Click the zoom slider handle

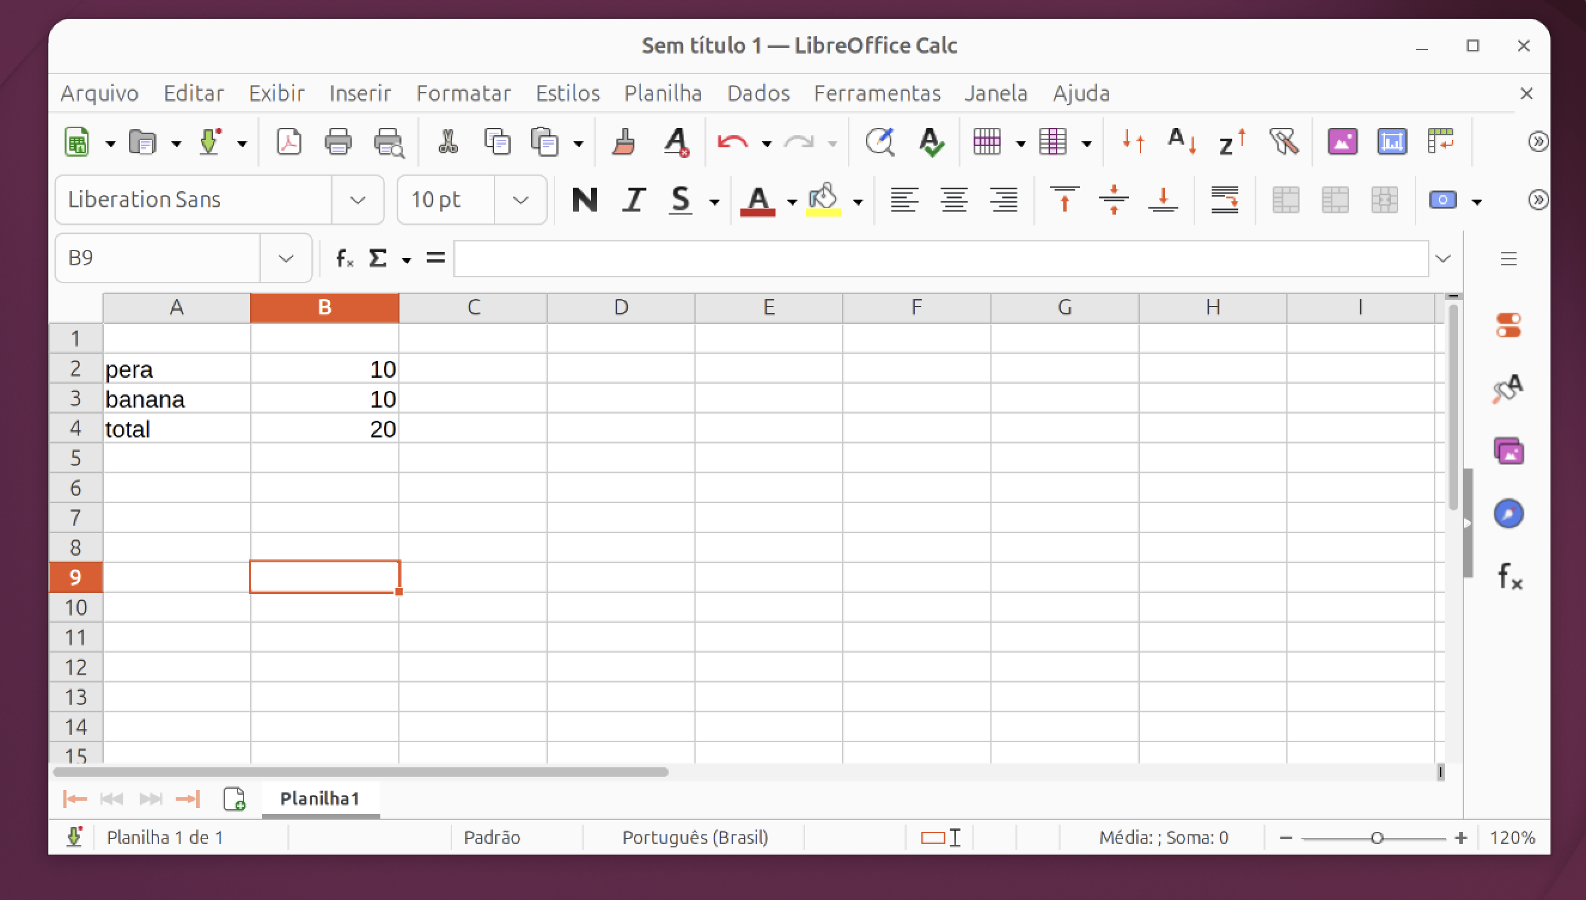click(1377, 838)
